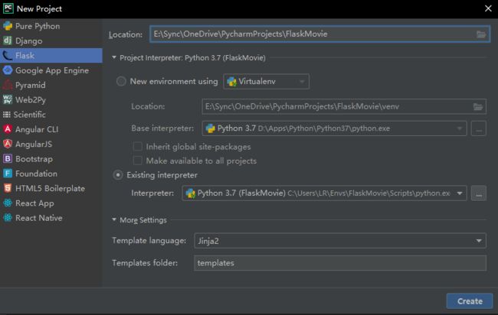Select Flask project type
The width and height of the screenshot is (498, 315).
click(51, 56)
